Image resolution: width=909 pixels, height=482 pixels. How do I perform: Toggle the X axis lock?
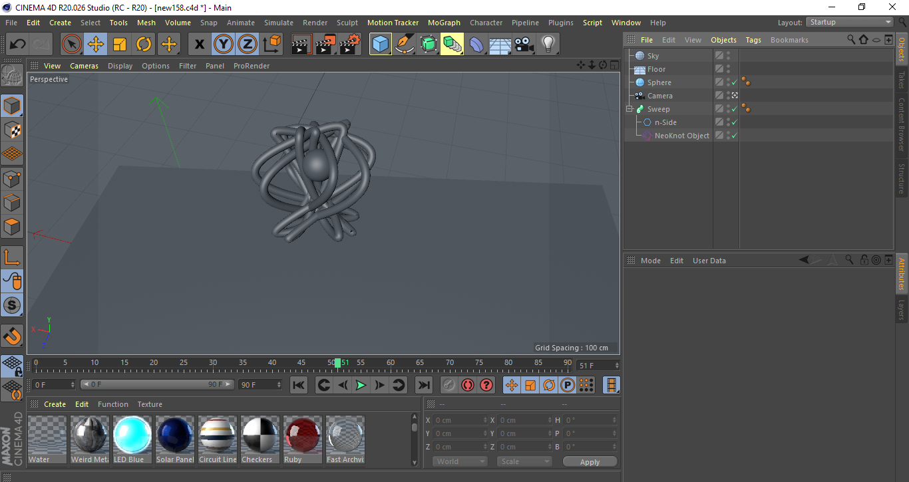pyautogui.click(x=199, y=45)
